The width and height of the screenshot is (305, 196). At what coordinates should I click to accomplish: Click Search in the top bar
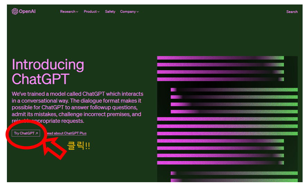292,12
